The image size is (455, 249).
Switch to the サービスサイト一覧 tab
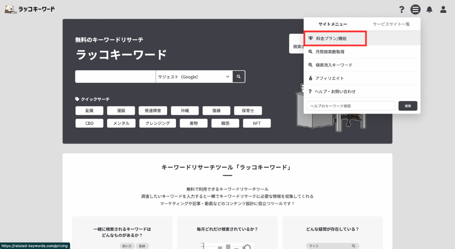click(391, 24)
